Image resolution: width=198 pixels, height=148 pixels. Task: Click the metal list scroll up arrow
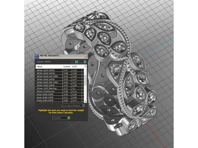point(85,66)
